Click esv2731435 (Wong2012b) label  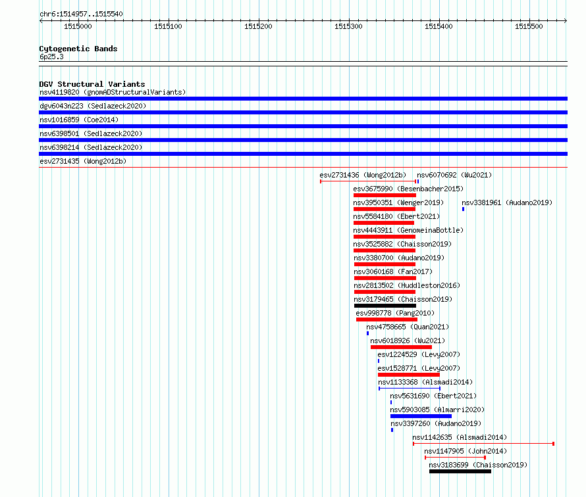tap(83, 161)
